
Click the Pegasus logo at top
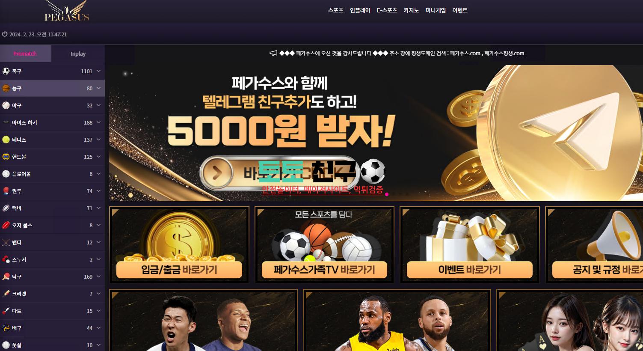tap(67, 11)
